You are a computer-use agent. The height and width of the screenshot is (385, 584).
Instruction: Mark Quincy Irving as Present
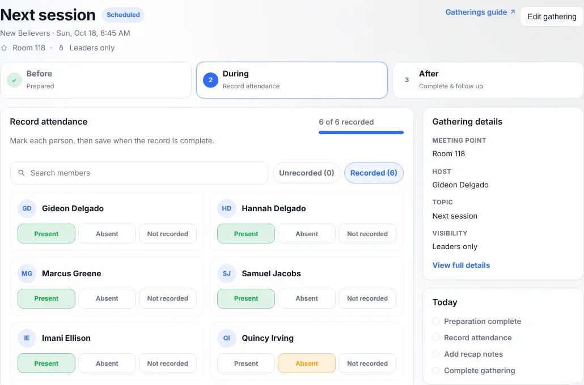pos(246,363)
